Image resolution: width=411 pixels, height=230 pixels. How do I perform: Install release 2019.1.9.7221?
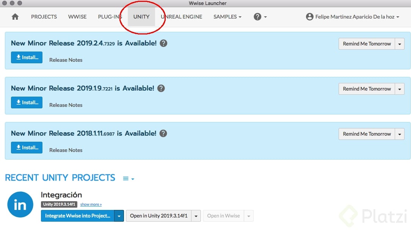pyautogui.click(x=27, y=102)
